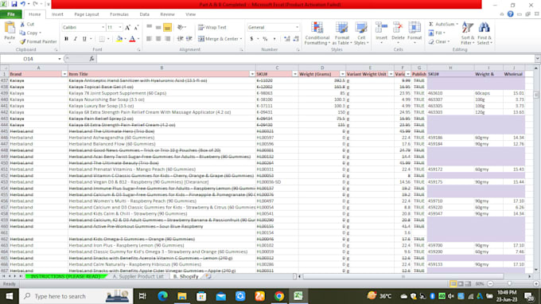This screenshot has width=541, height=304.
Task: Switch to the Page Layout ribbon tab
Action: [x=87, y=14]
